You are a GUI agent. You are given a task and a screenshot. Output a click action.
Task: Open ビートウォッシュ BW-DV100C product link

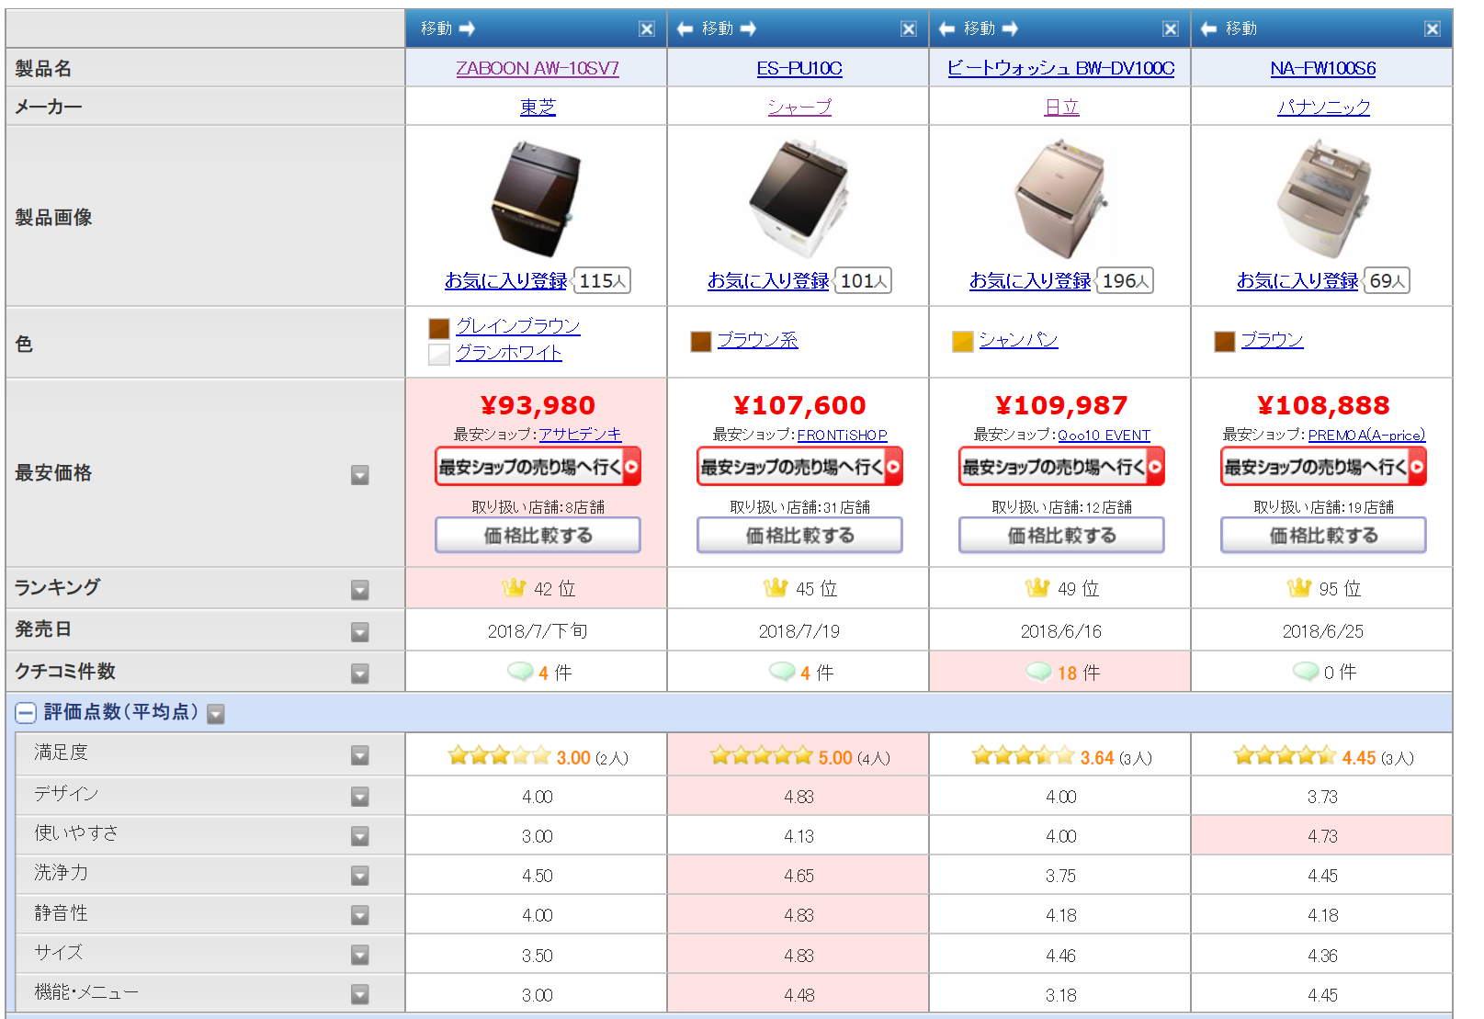[x=1061, y=69]
